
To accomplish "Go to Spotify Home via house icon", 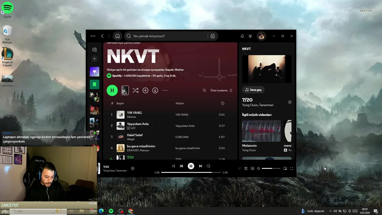I will [118, 36].
